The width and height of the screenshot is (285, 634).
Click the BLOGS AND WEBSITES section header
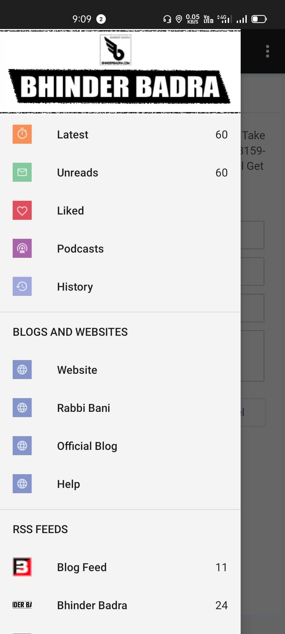(70, 332)
